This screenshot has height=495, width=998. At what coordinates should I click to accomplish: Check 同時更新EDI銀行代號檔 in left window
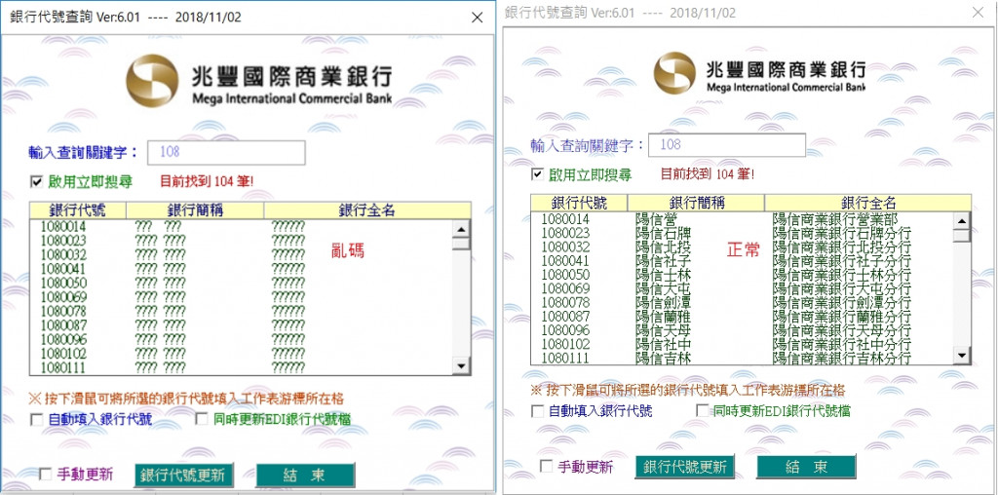click(202, 419)
